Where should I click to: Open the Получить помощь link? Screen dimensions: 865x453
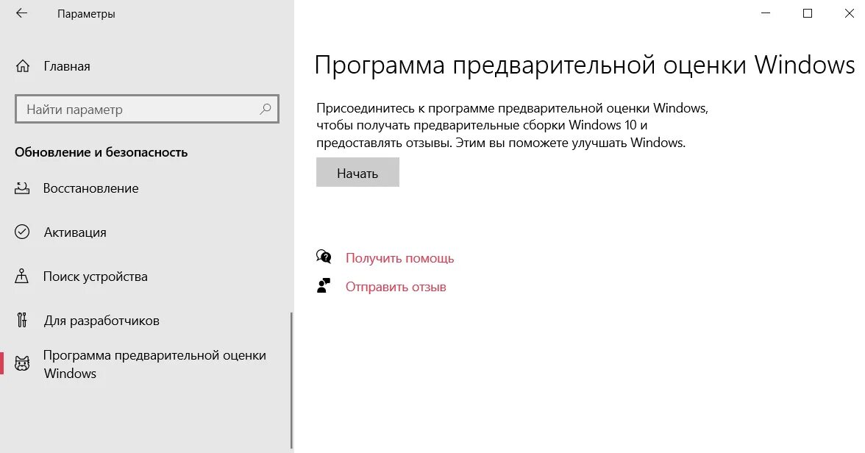[399, 258]
